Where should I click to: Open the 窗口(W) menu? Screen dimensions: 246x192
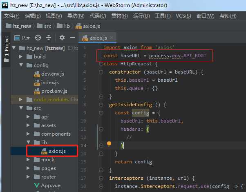pos(205,16)
